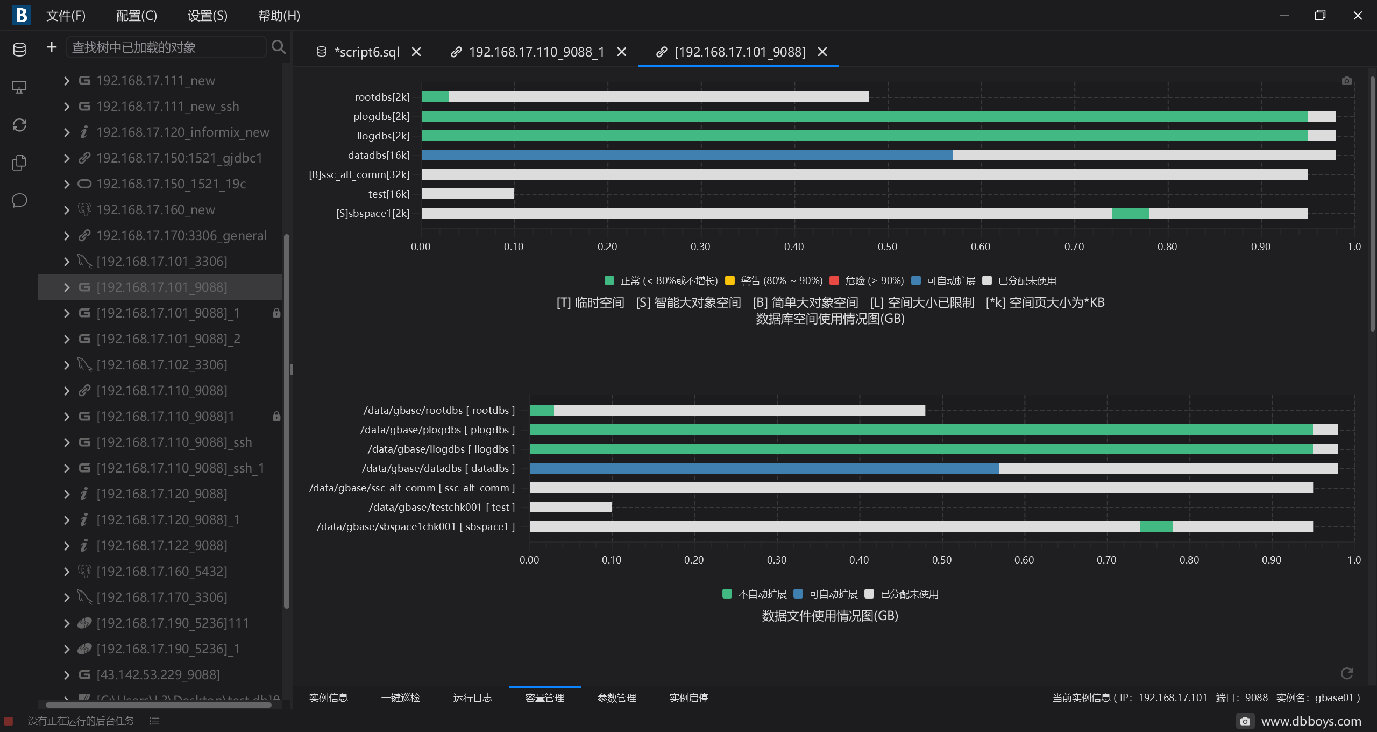
Task: Open the database connections sidebar icon
Action: 19,50
